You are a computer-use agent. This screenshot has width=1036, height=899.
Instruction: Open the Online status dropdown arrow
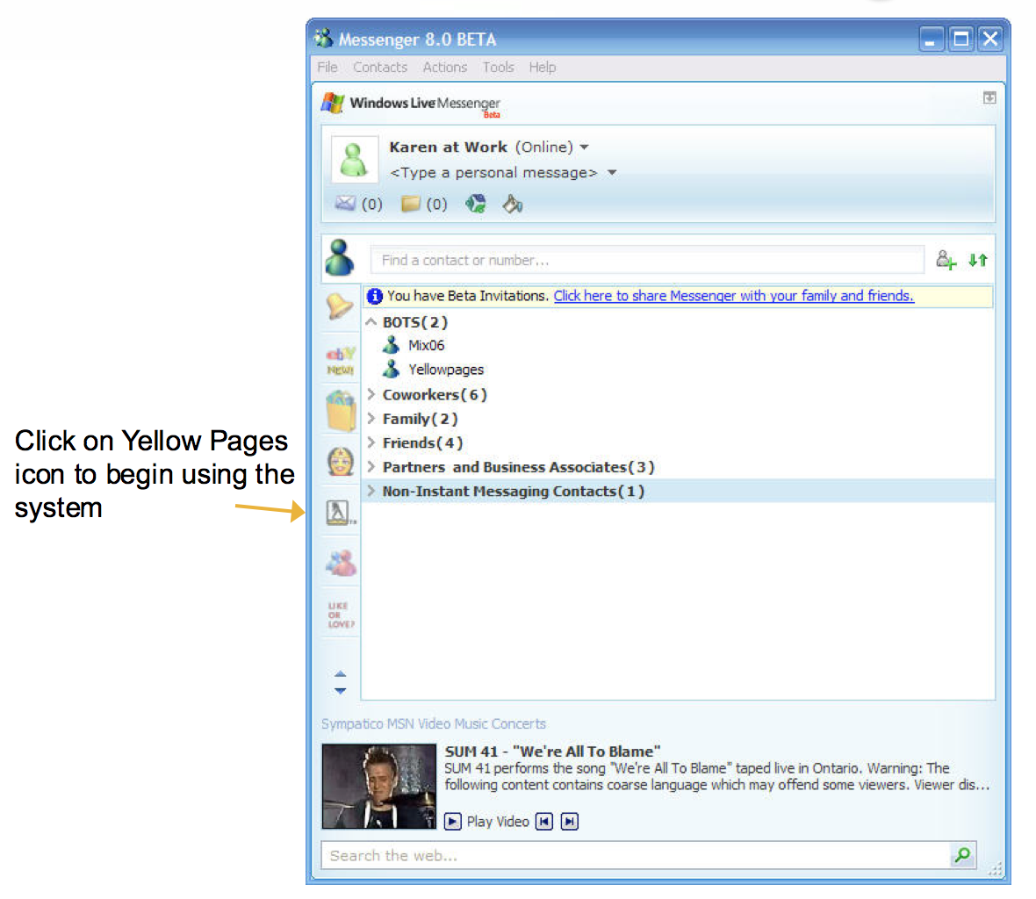pos(585,147)
